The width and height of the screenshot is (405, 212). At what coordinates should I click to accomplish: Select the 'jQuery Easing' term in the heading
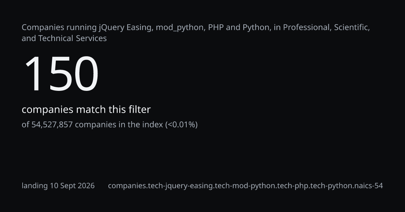(x=125, y=28)
